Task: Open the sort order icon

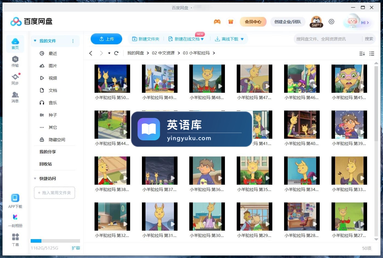Action: [x=362, y=54]
